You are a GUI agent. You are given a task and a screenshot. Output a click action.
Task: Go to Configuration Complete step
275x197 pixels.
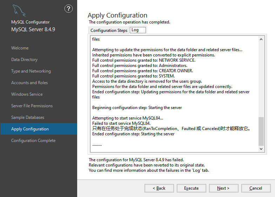(33, 141)
